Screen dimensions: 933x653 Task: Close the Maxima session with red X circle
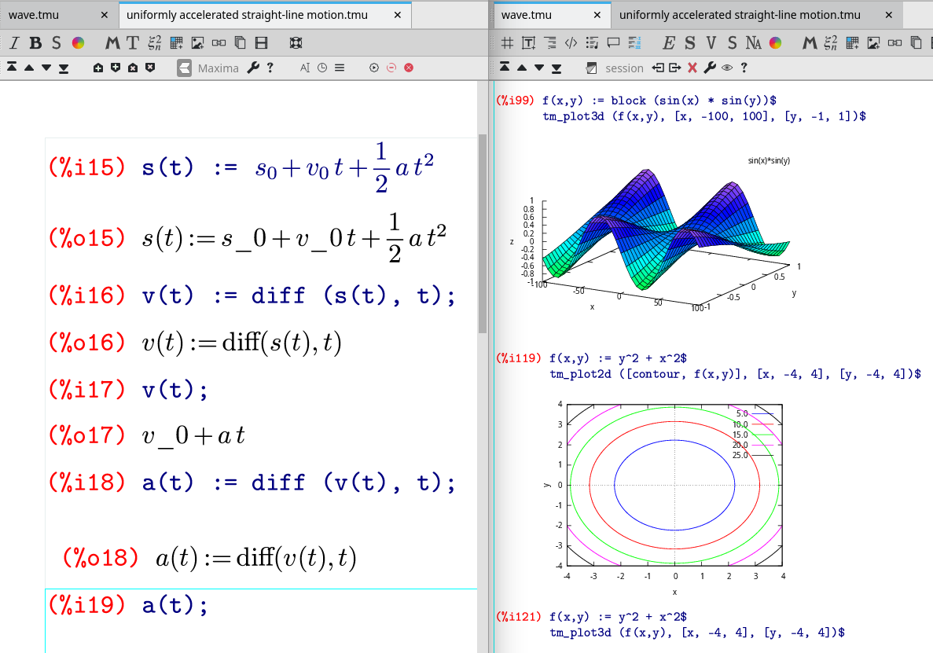click(x=408, y=68)
